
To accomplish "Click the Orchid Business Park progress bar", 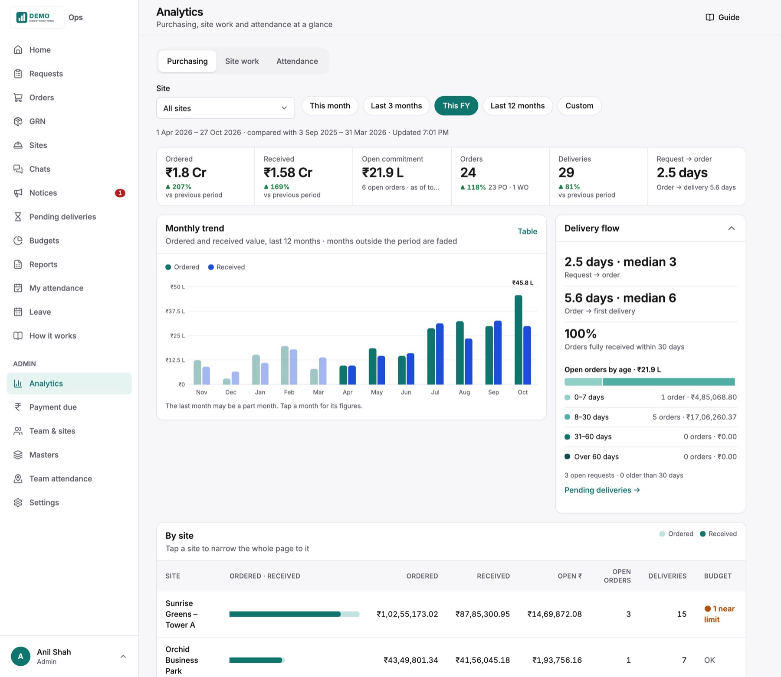I will point(257,660).
